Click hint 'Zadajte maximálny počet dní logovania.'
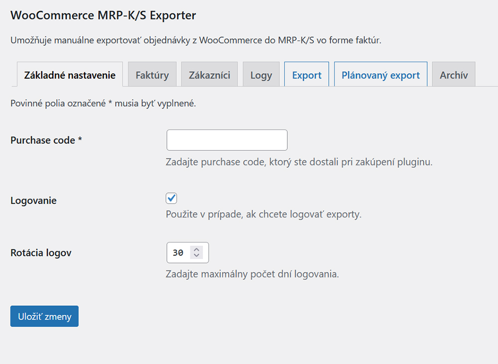The height and width of the screenshot is (364, 498). (x=252, y=274)
